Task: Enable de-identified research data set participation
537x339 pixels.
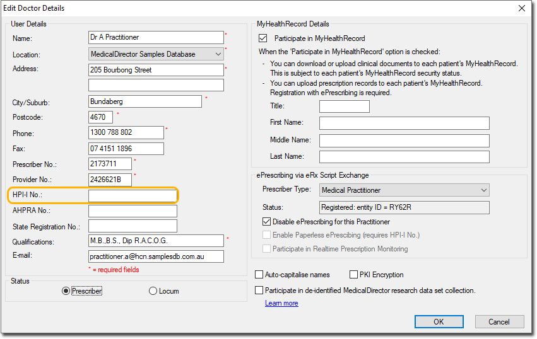Action: (x=259, y=290)
